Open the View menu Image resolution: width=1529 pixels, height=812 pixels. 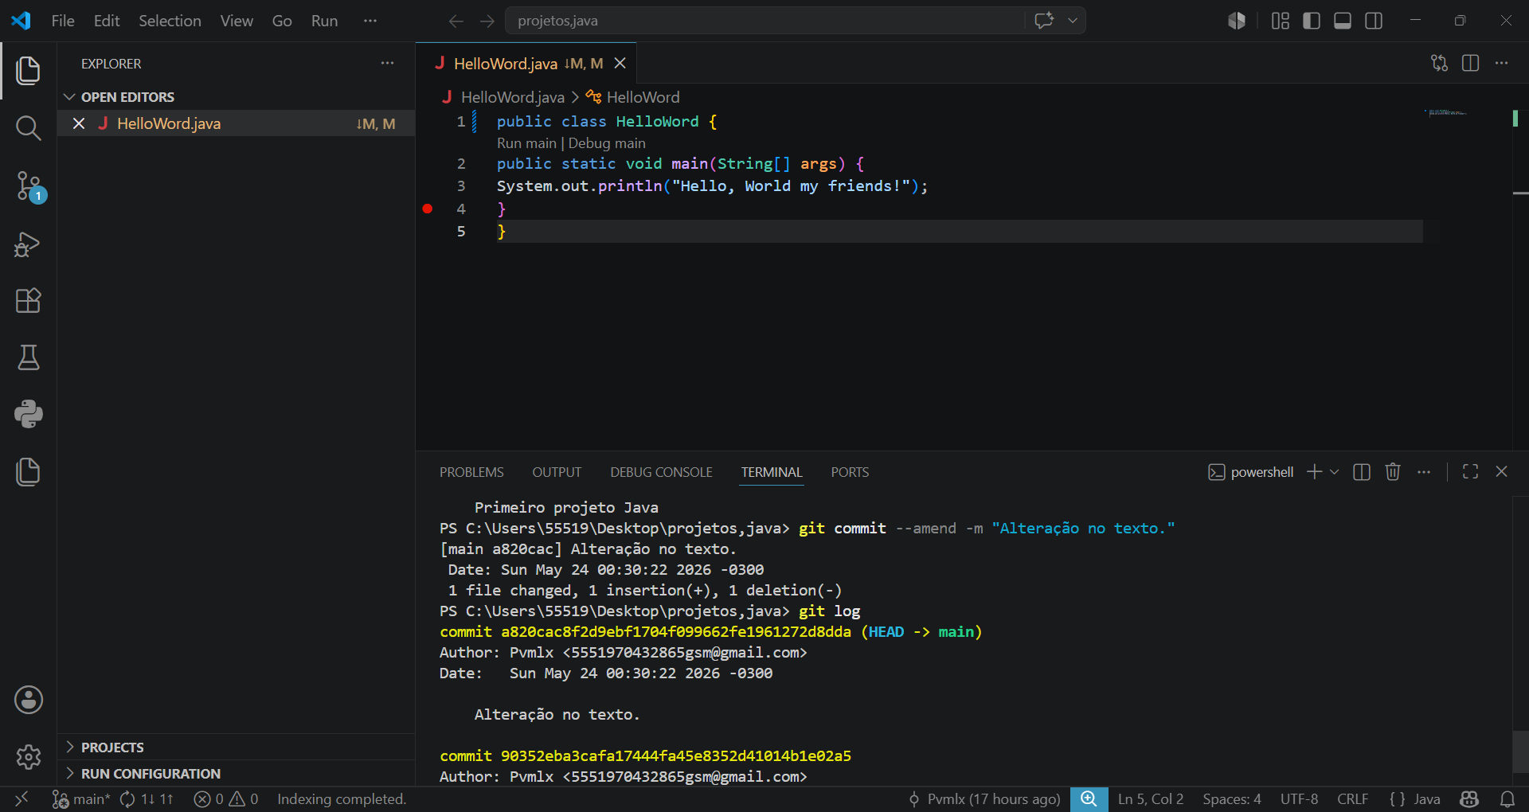[237, 21]
